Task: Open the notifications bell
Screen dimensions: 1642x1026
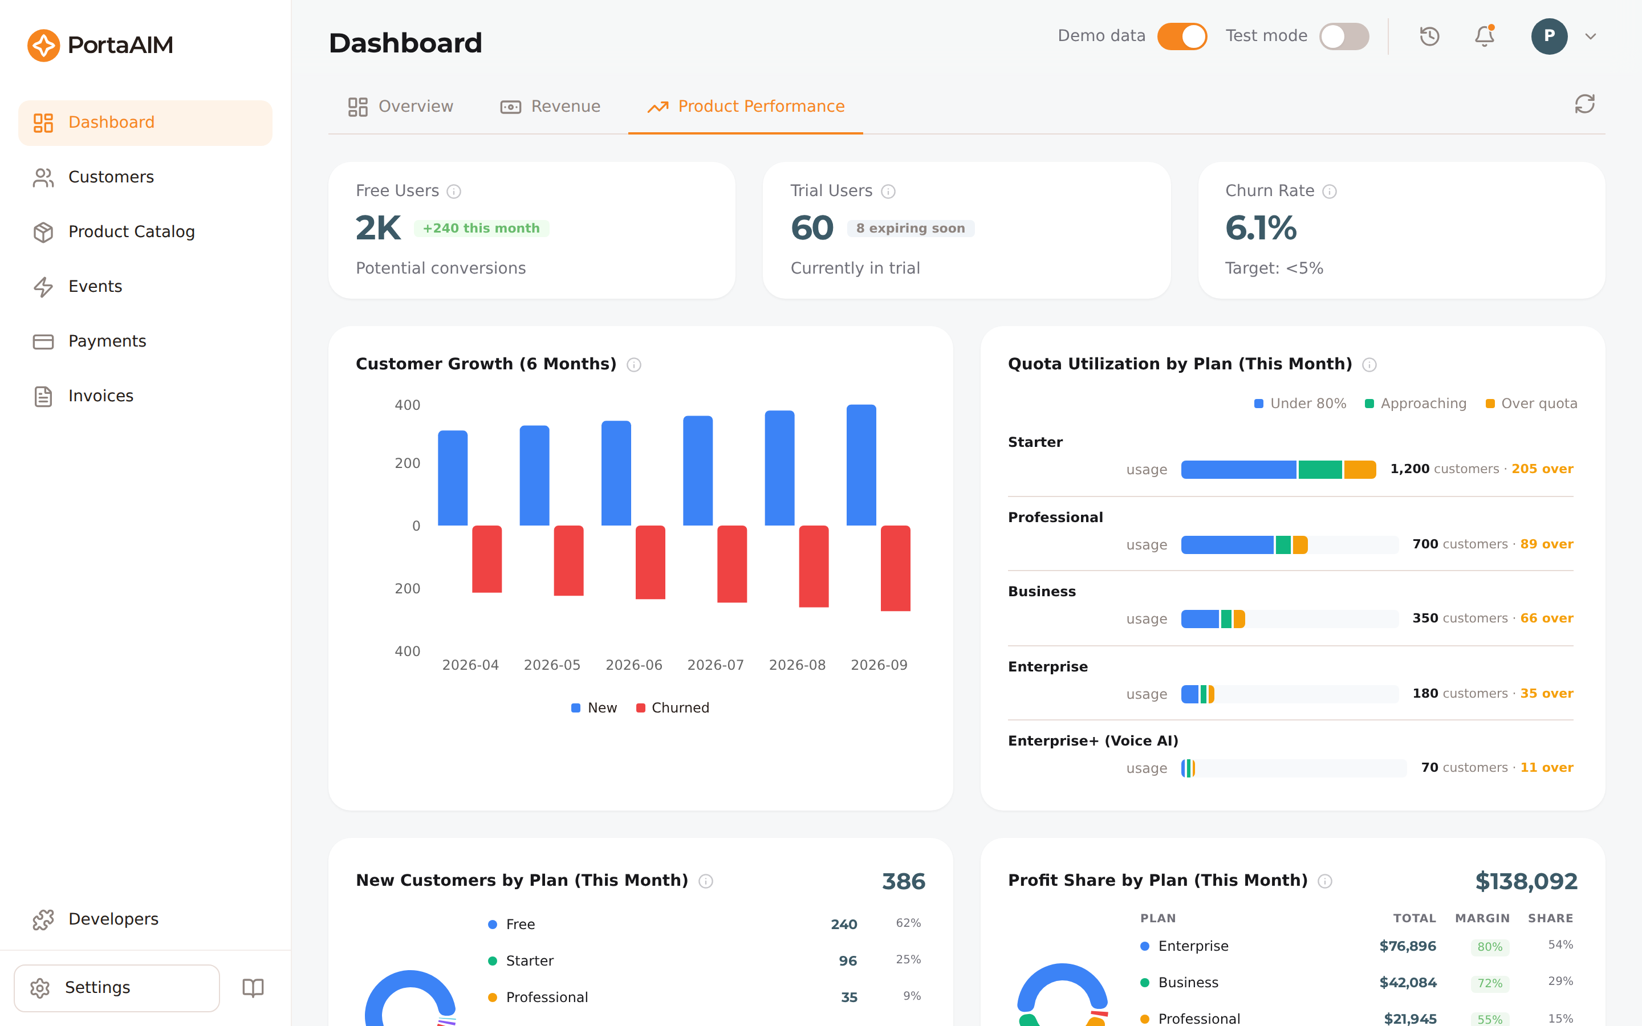Action: point(1485,36)
